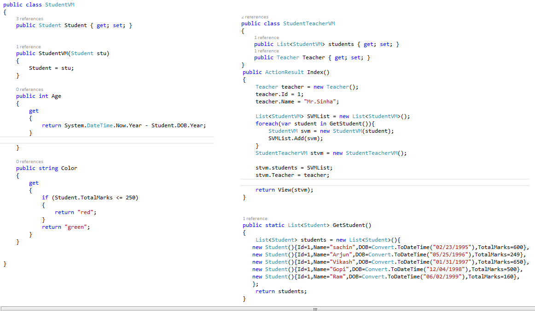Screen dimensions: 535x311
Task: Click the "Vikash" name string
Action: point(343,262)
